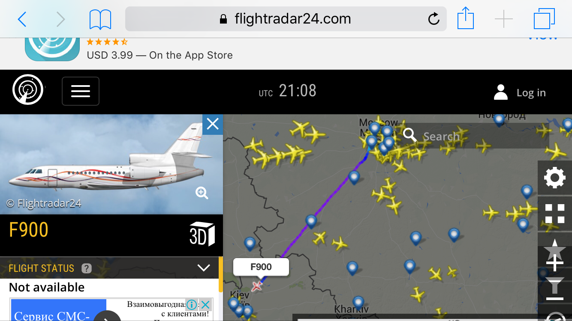Reload page with refresh arrow

tap(434, 19)
